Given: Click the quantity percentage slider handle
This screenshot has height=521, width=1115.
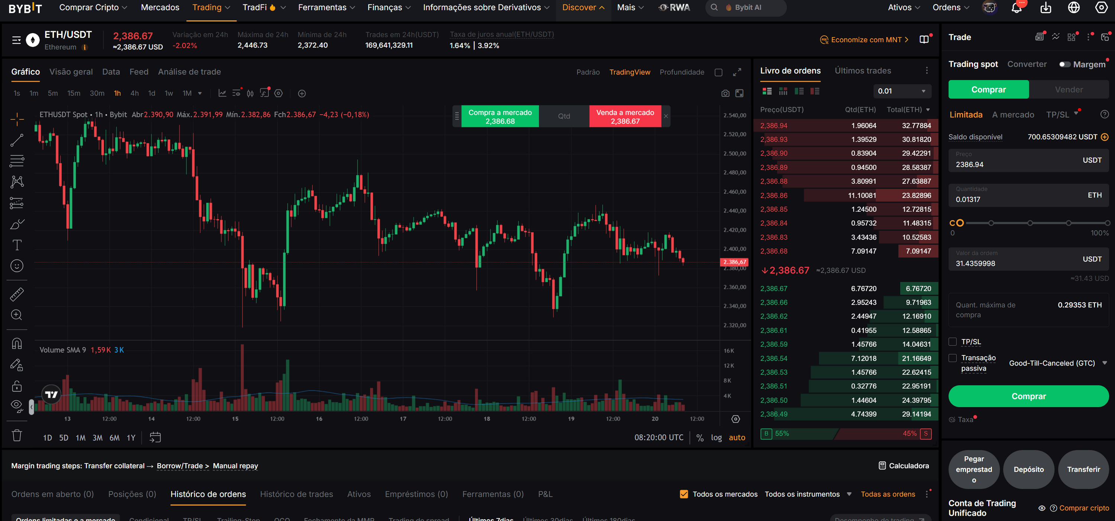Looking at the screenshot, I should (x=960, y=223).
